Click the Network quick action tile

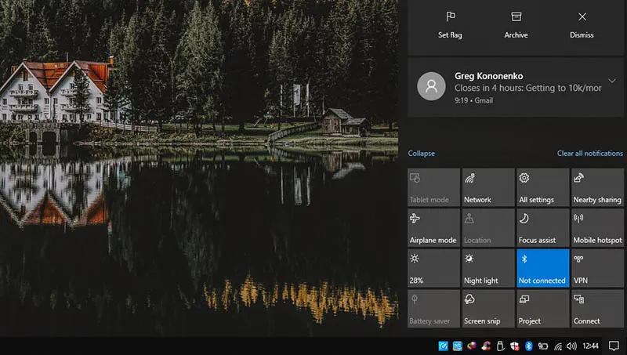487,187
